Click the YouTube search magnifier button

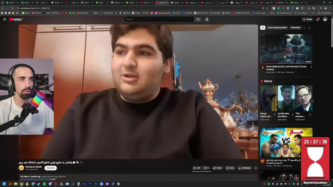[198, 19]
